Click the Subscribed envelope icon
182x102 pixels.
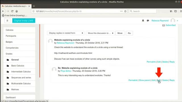(164, 25)
